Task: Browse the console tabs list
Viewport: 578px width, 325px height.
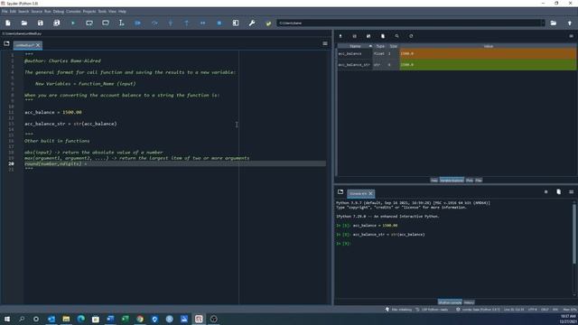Action: [340, 192]
